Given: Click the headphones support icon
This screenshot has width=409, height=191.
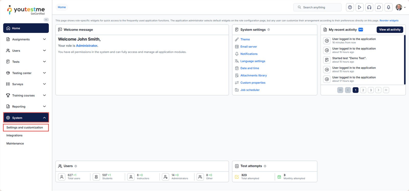Looking at the screenshot, I should tap(369, 7).
